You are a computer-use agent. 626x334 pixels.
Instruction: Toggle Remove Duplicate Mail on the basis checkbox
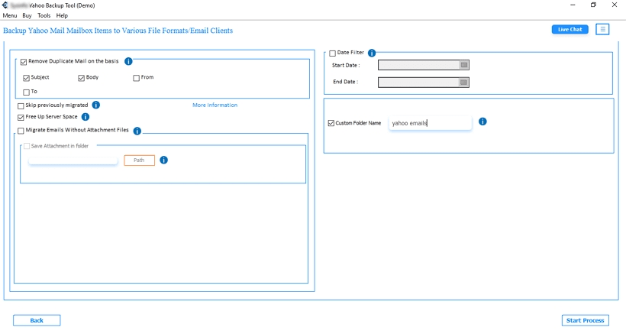(x=24, y=61)
